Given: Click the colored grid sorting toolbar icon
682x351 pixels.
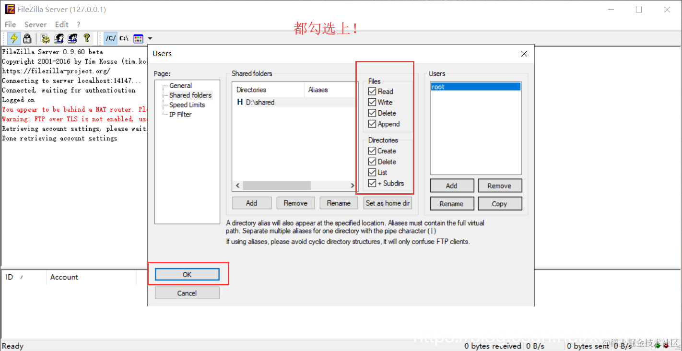Looking at the screenshot, I should [x=138, y=38].
